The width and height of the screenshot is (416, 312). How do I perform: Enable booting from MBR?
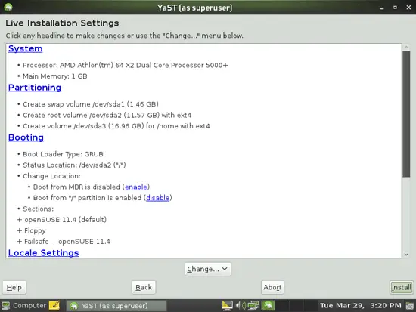136,187
